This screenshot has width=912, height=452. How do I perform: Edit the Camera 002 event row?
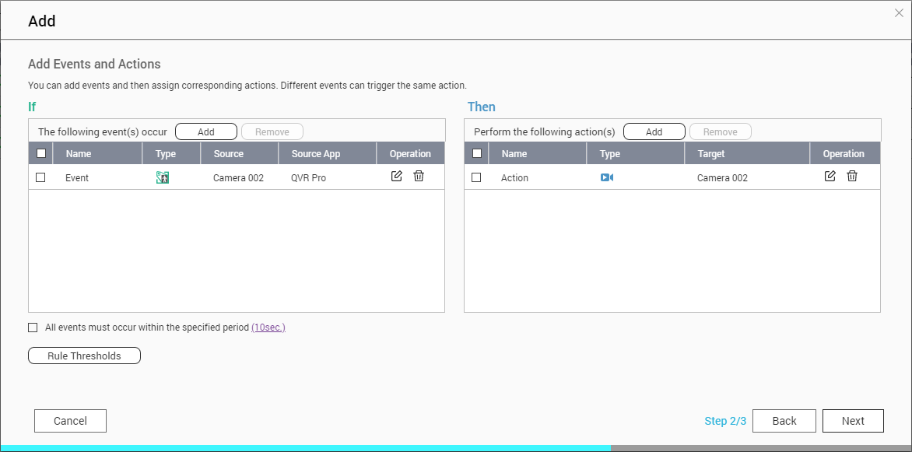pos(397,177)
